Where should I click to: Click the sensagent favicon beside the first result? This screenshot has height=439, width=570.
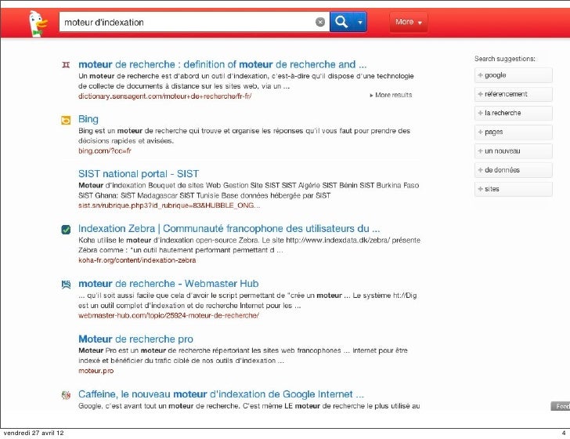[66, 65]
